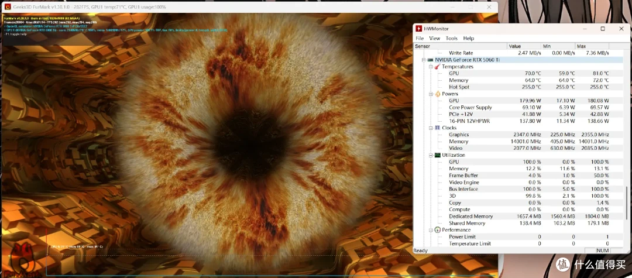The width and height of the screenshot is (632, 278).
Task: Click the thermometer icon next to Temperatures
Action: point(437,67)
